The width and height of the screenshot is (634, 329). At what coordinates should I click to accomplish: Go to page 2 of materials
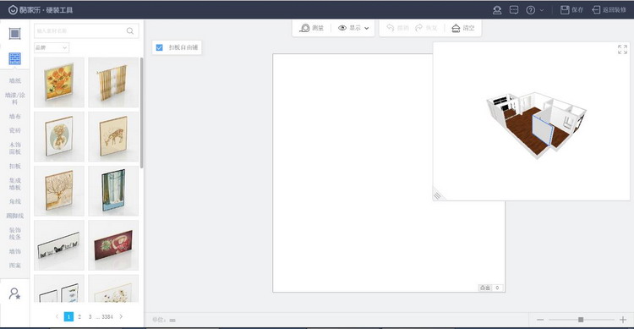[79, 316]
